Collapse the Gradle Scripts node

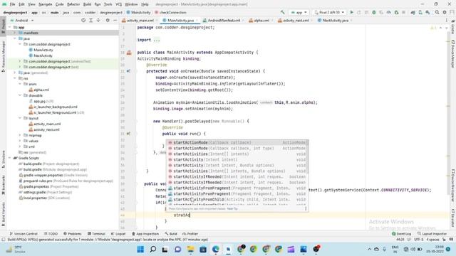point(10,158)
